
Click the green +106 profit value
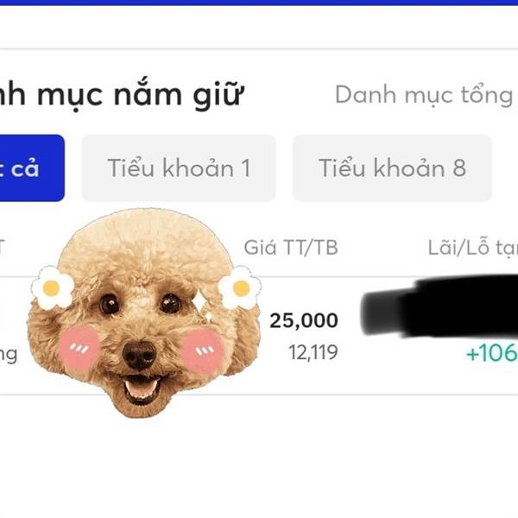[x=492, y=353]
